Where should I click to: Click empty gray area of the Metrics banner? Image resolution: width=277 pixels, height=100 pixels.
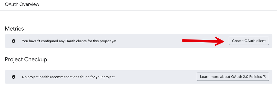click(150, 41)
